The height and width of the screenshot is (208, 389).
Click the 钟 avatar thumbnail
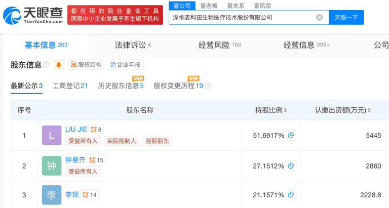click(52, 166)
